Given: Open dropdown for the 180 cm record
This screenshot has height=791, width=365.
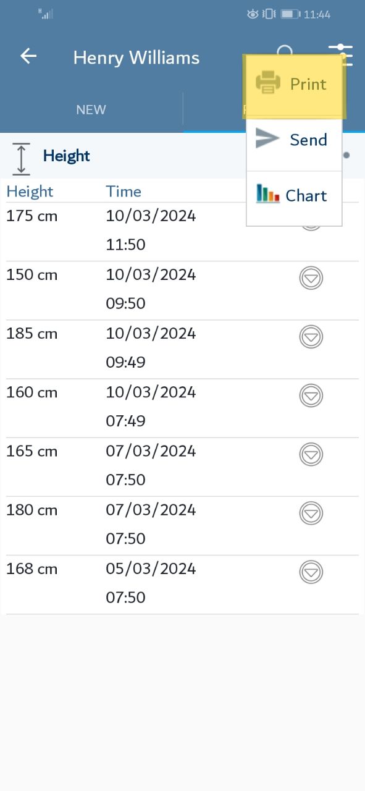Looking at the screenshot, I should pyautogui.click(x=311, y=513).
